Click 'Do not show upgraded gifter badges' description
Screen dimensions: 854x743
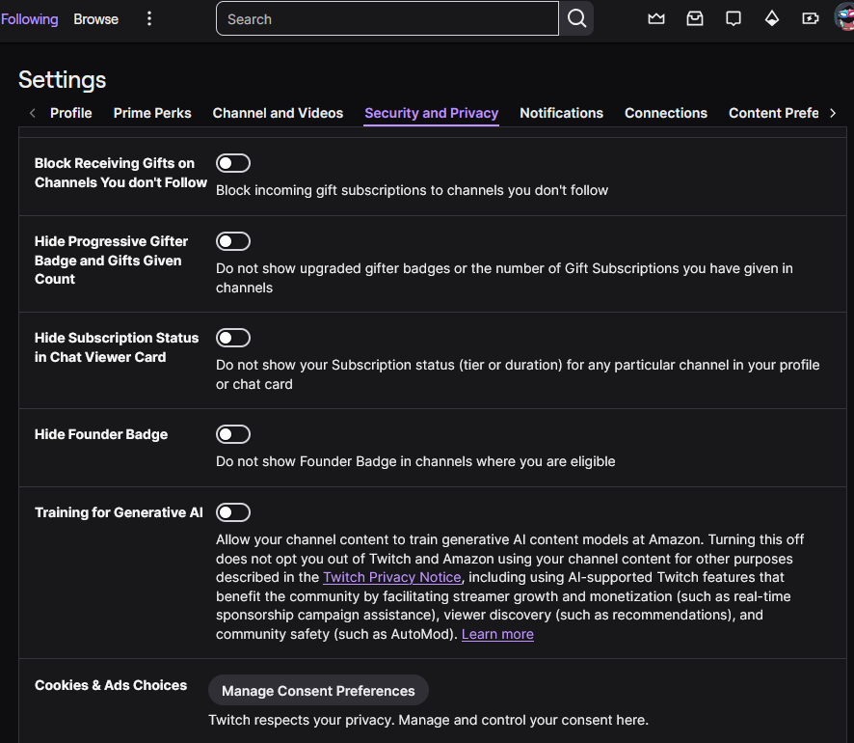(504, 278)
